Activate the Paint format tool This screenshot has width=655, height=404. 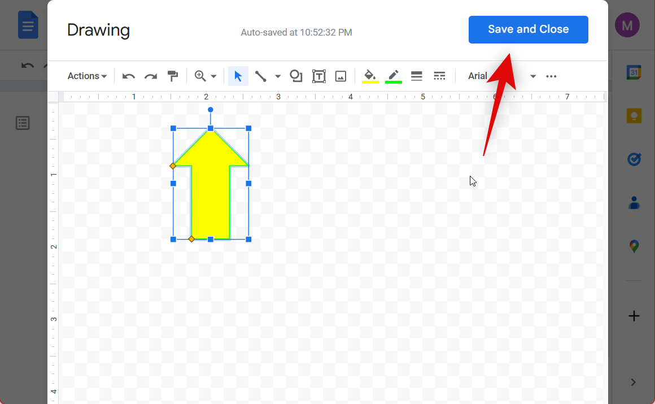(173, 76)
